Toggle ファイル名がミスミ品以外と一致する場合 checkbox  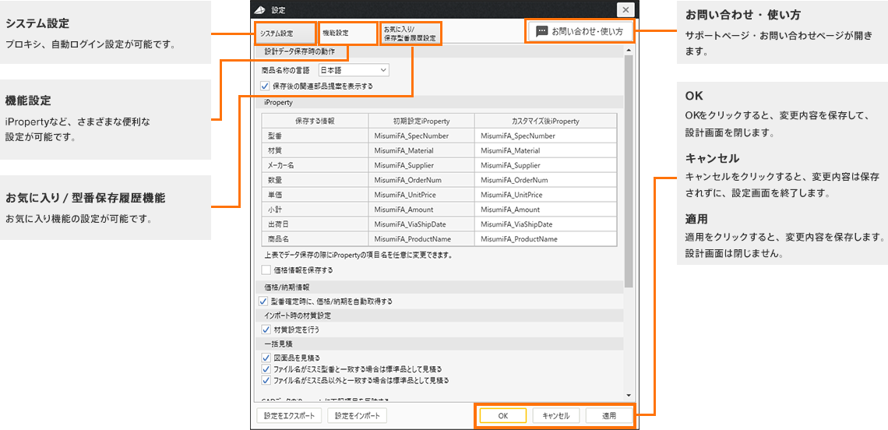tap(266, 379)
